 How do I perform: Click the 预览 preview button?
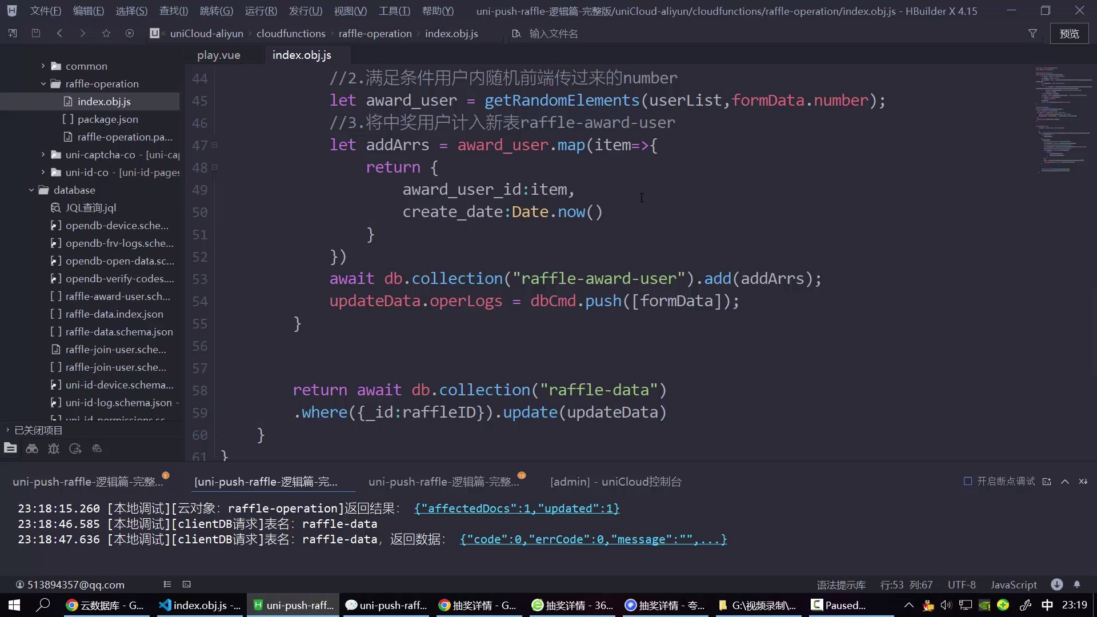[1069, 34]
